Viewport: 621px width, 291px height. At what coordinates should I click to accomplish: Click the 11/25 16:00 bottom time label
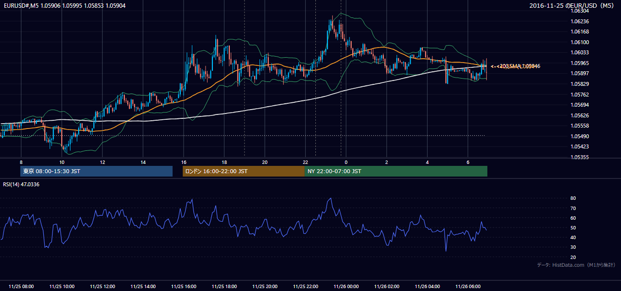[x=184, y=287]
